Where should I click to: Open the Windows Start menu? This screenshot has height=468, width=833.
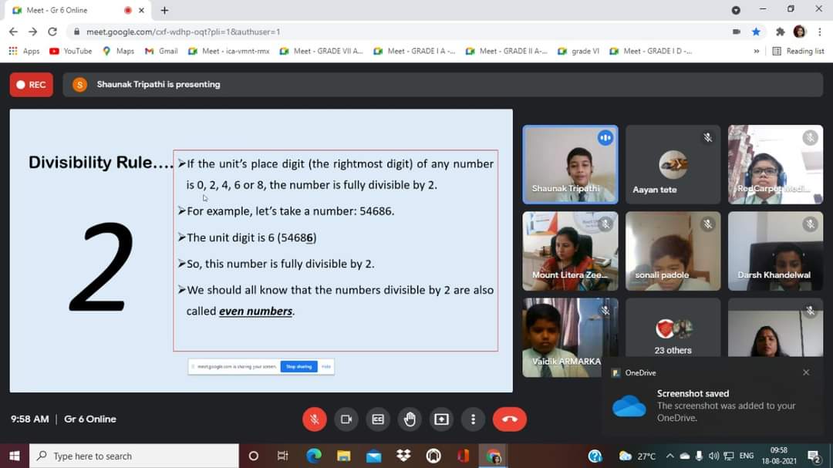coord(15,456)
